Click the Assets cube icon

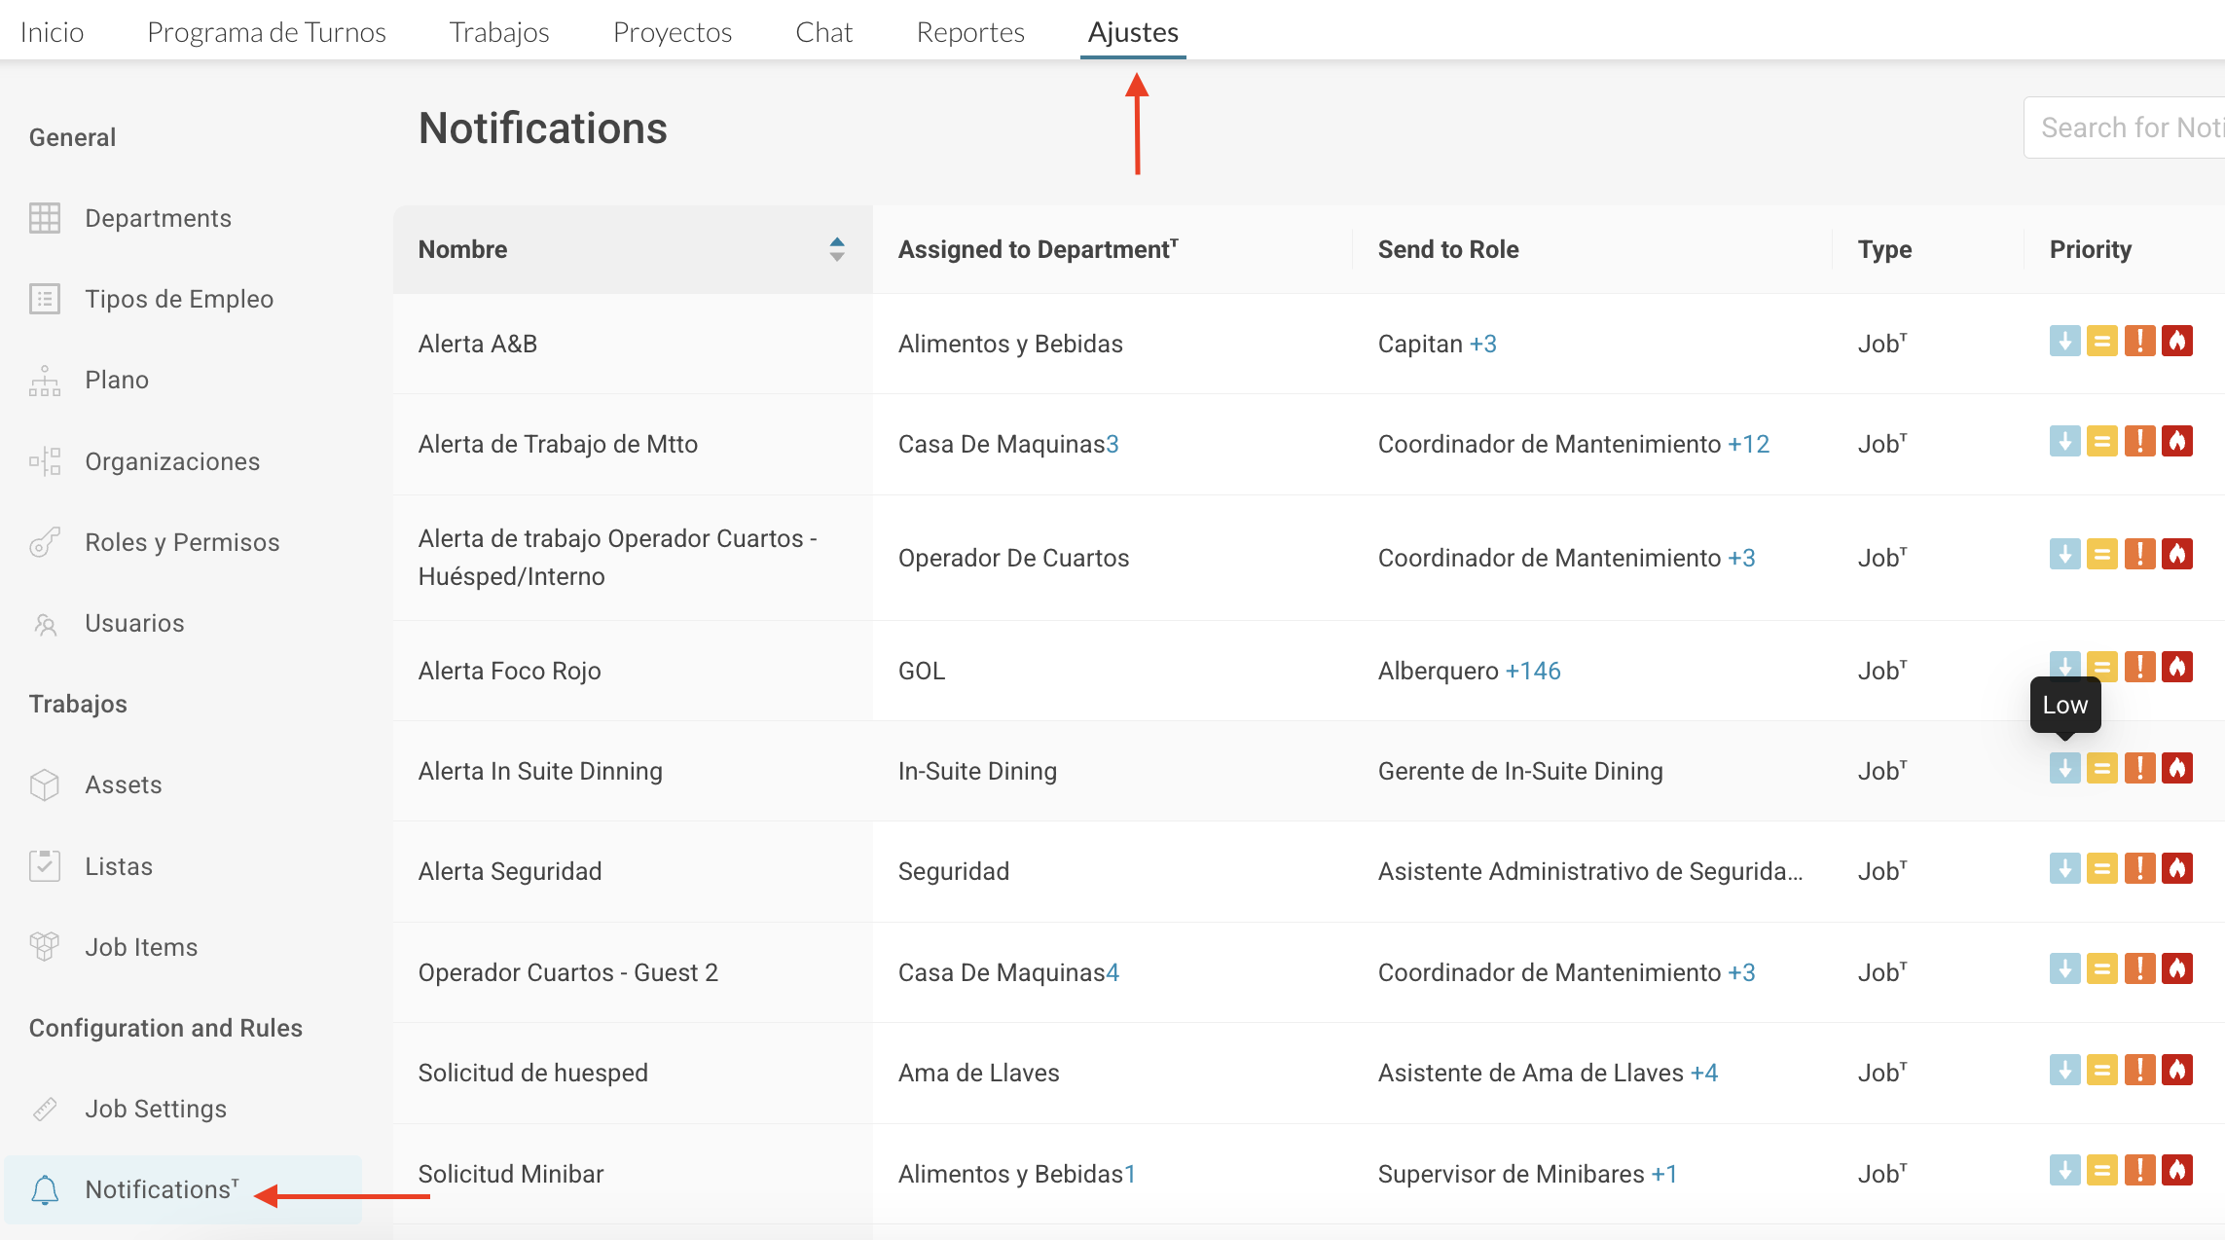[45, 784]
